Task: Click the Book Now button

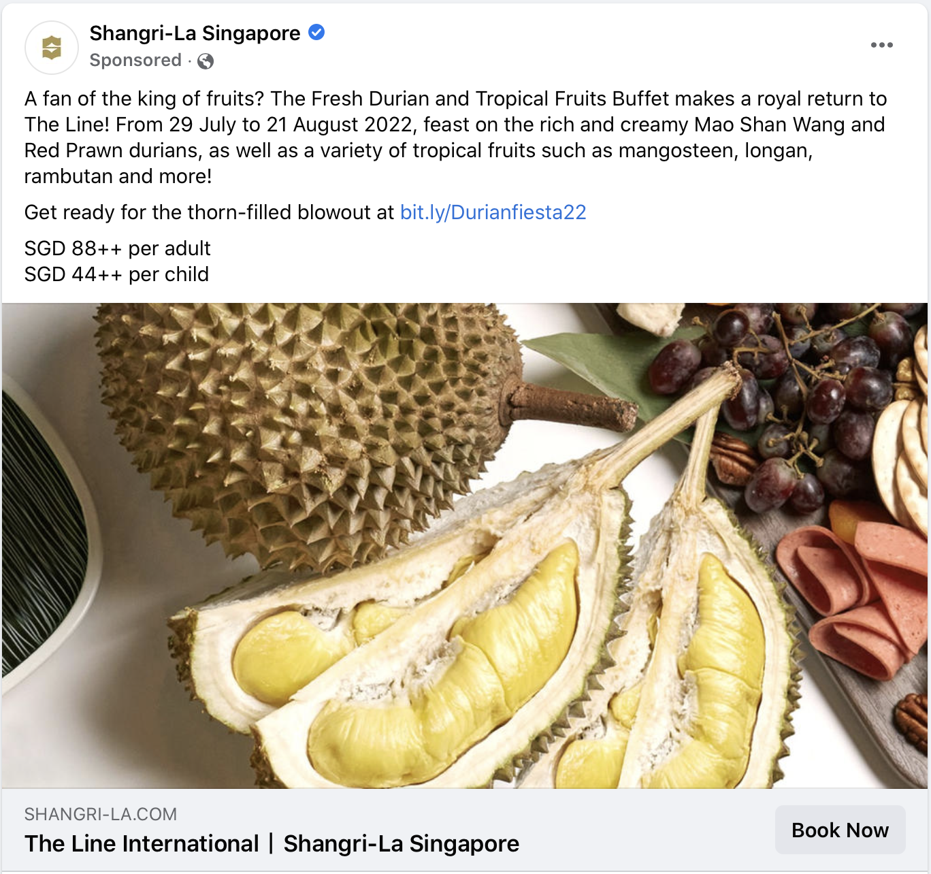Action: point(840,830)
